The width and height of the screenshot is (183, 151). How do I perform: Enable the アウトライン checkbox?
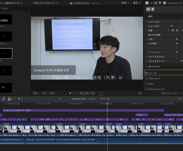(x=146, y=78)
